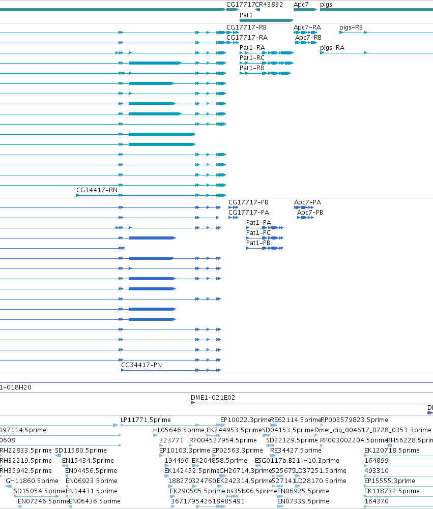The image size is (433, 509).
Task: Click the RP003579823.5prime EST label
Action: (354, 420)
